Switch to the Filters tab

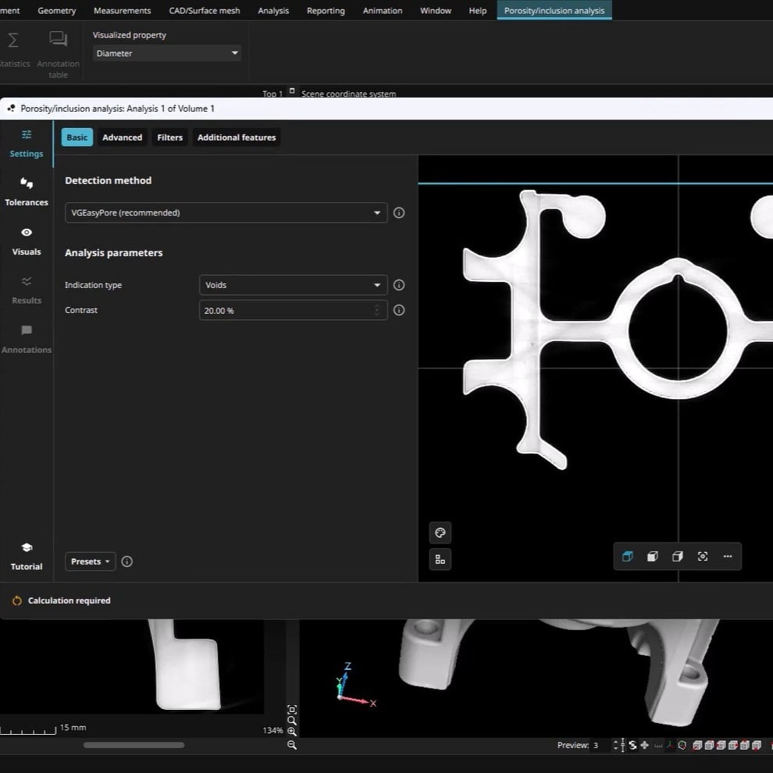(169, 137)
